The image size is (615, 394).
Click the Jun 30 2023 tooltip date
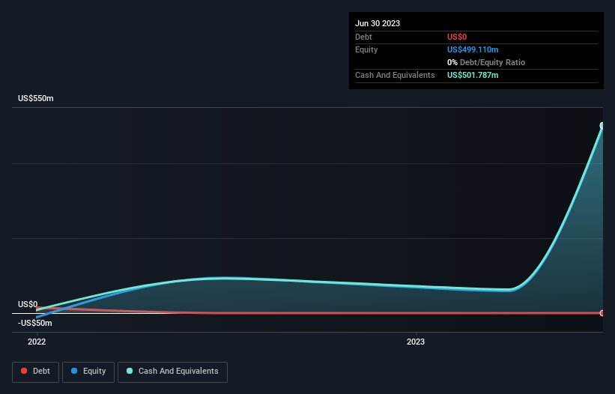click(x=378, y=23)
